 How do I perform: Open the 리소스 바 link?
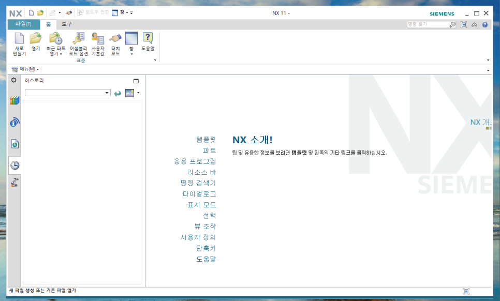click(x=201, y=172)
